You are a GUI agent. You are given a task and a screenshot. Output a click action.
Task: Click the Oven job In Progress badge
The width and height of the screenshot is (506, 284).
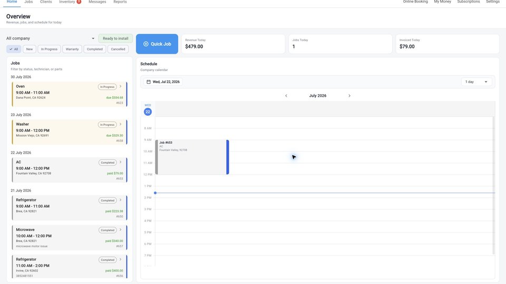click(107, 87)
